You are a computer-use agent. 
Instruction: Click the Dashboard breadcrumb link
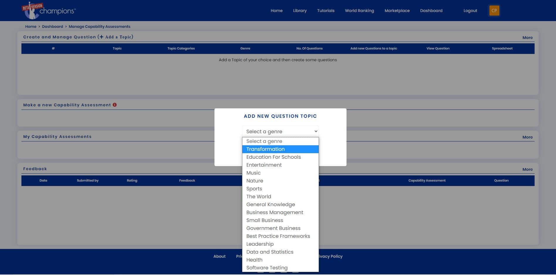point(53,26)
